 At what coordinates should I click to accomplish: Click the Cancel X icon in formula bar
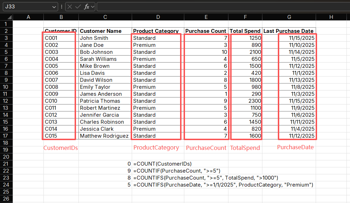tap(70, 7)
